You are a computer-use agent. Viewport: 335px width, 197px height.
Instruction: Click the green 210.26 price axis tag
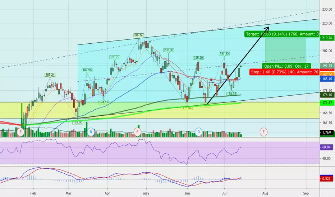click(327, 38)
